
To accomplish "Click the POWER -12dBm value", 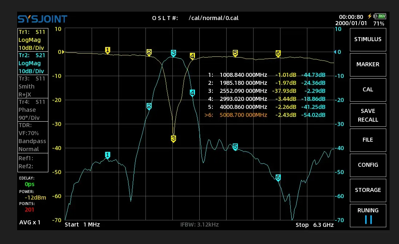I will (35, 198).
